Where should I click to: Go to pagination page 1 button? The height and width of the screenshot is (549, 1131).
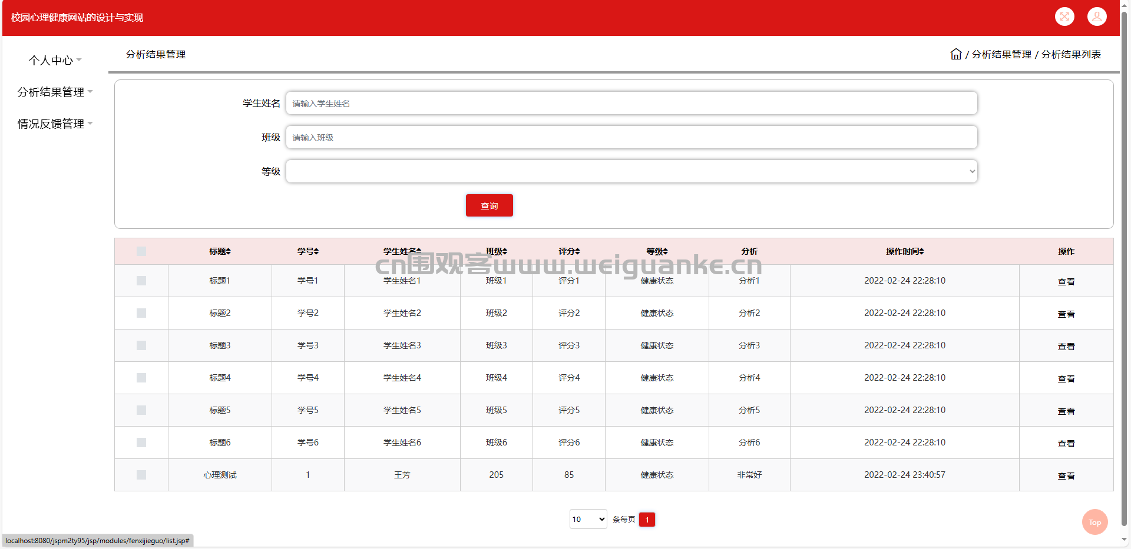tap(647, 520)
